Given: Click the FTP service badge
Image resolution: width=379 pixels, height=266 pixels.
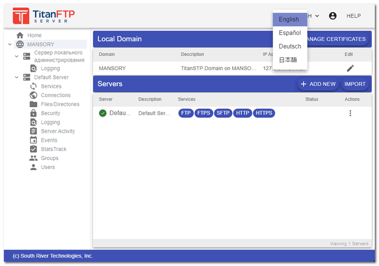Looking at the screenshot, I should (186, 113).
